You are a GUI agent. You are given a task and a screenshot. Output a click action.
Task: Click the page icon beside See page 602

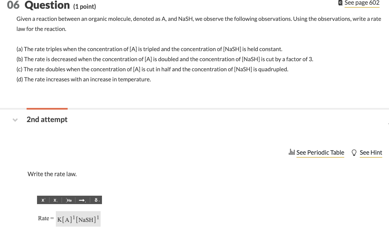340,3
